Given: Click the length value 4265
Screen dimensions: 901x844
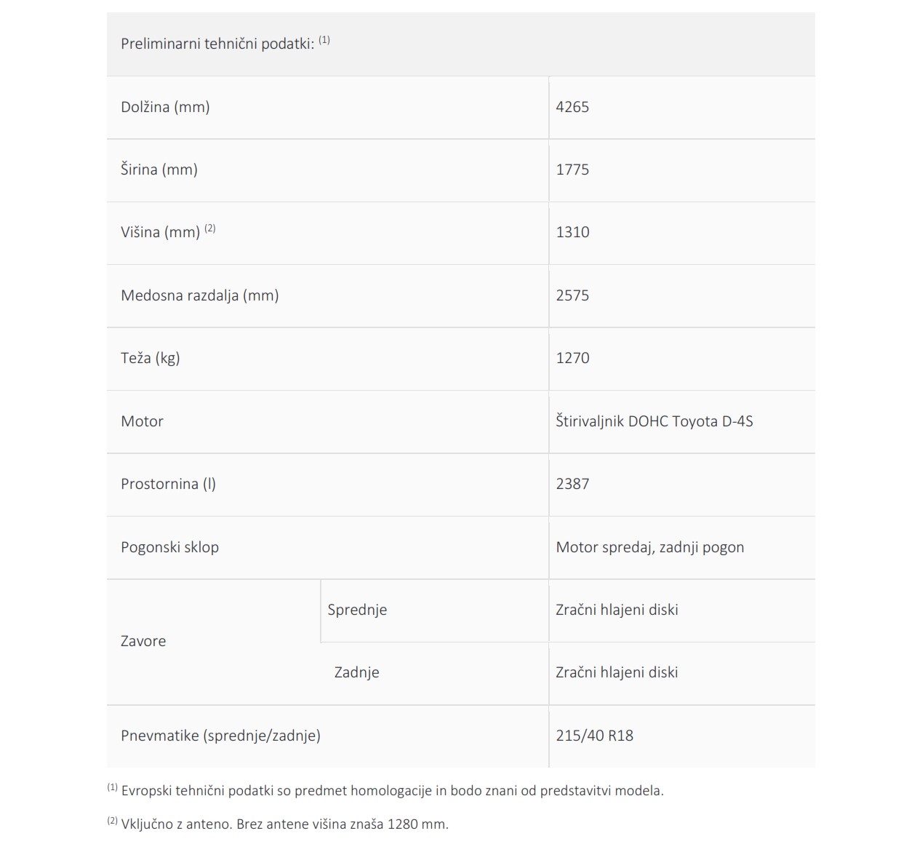Looking at the screenshot, I should pyautogui.click(x=572, y=107).
